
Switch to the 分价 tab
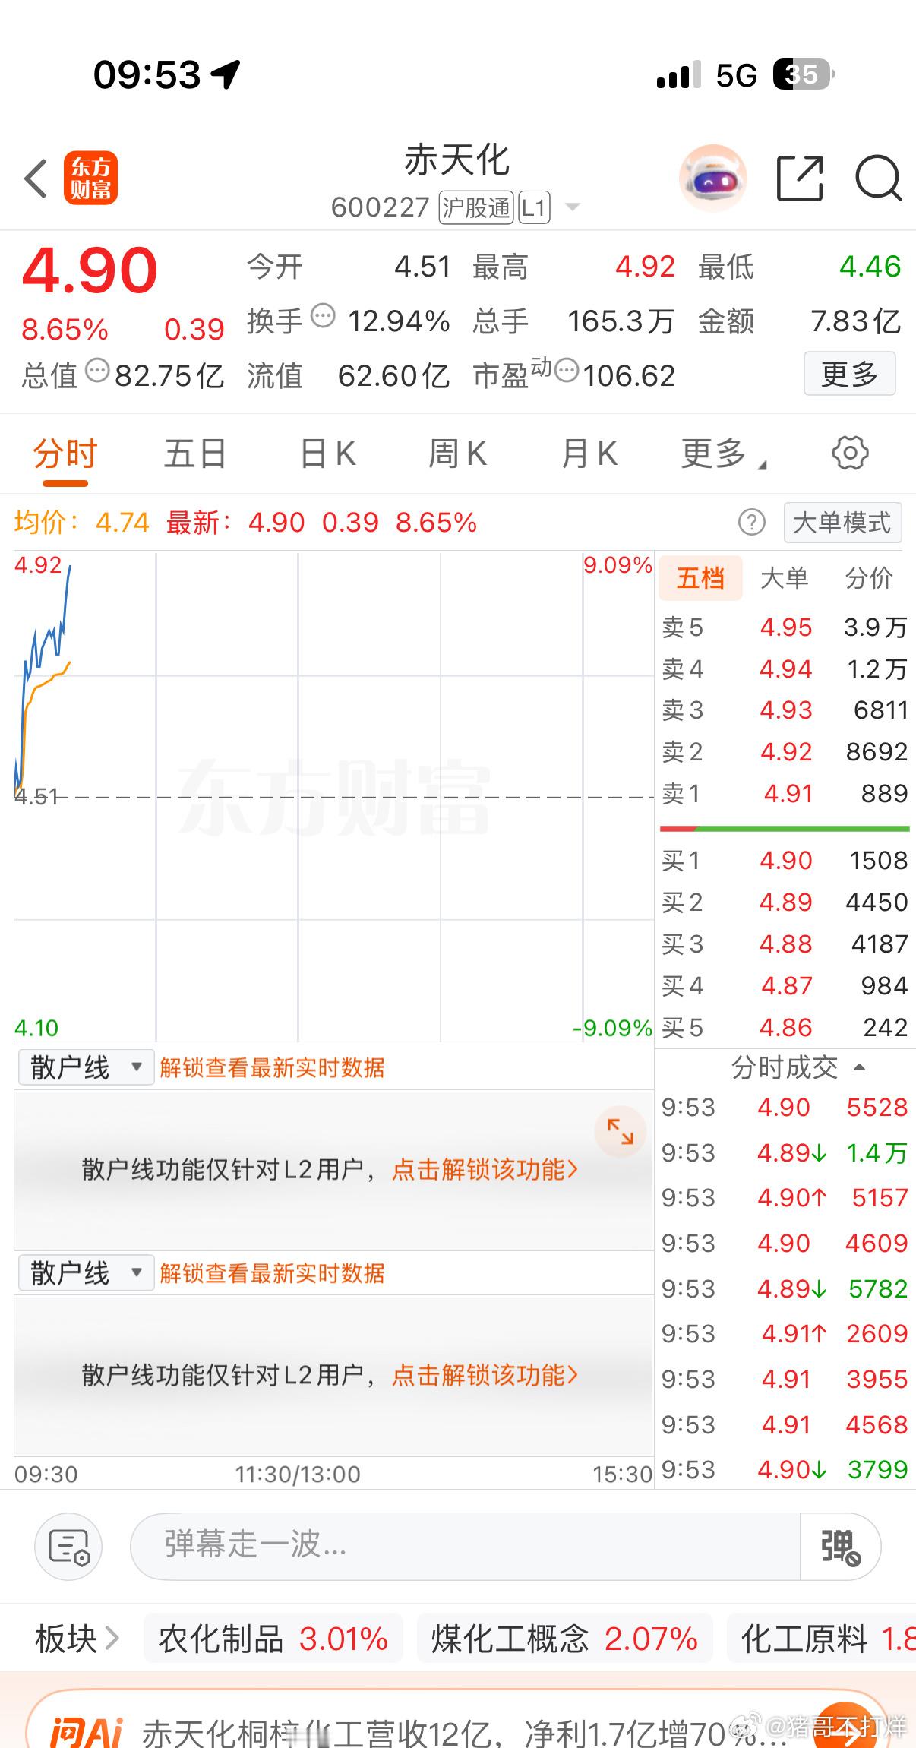click(x=870, y=578)
